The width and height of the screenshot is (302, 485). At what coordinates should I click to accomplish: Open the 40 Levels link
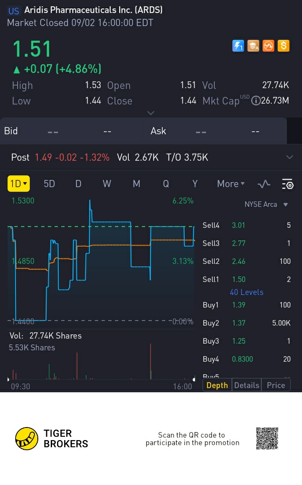(x=247, y=292)
